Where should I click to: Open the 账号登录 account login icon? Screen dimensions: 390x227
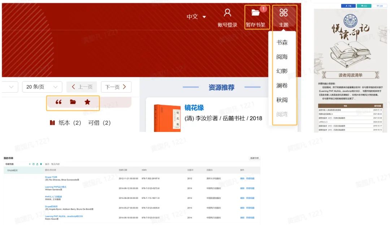coord(227,17)
